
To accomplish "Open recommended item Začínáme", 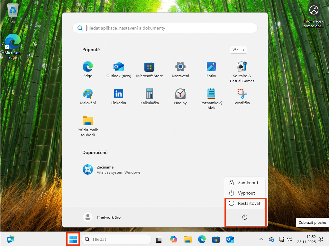I will click(x=112, y=169).
